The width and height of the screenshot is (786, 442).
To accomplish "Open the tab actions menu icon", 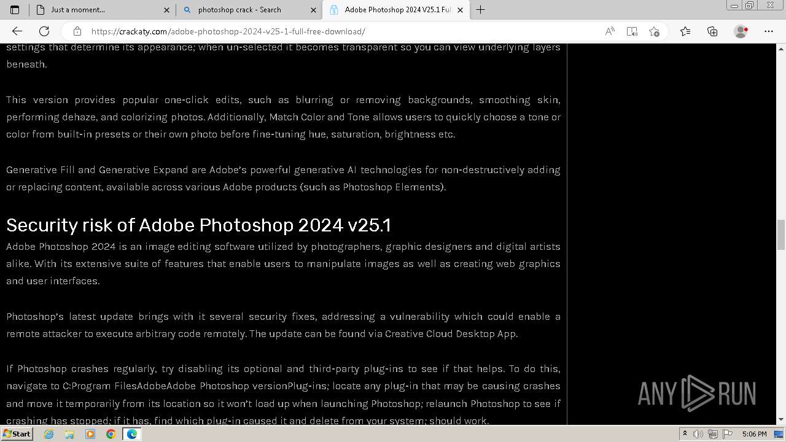I will (15, 10).
